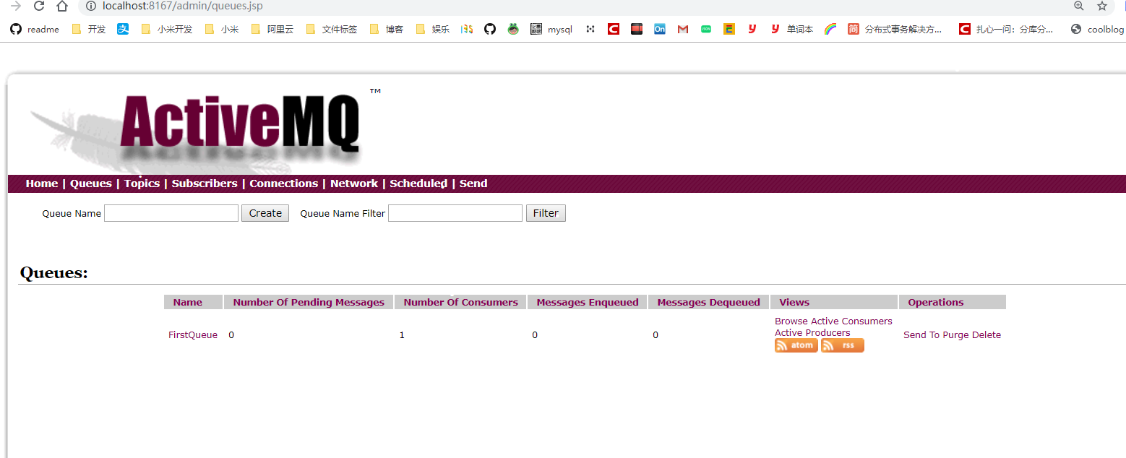The width and height of the screenshot is (1126, 458).
Task: Open the red-black square bookmark icon
Action: click(x=637, y=29)
